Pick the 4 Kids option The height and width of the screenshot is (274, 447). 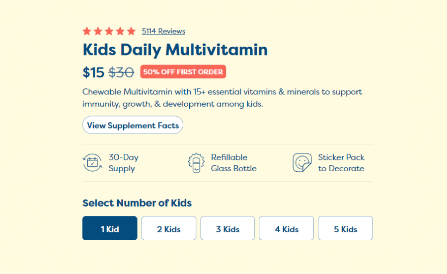[x=286, y=228]
